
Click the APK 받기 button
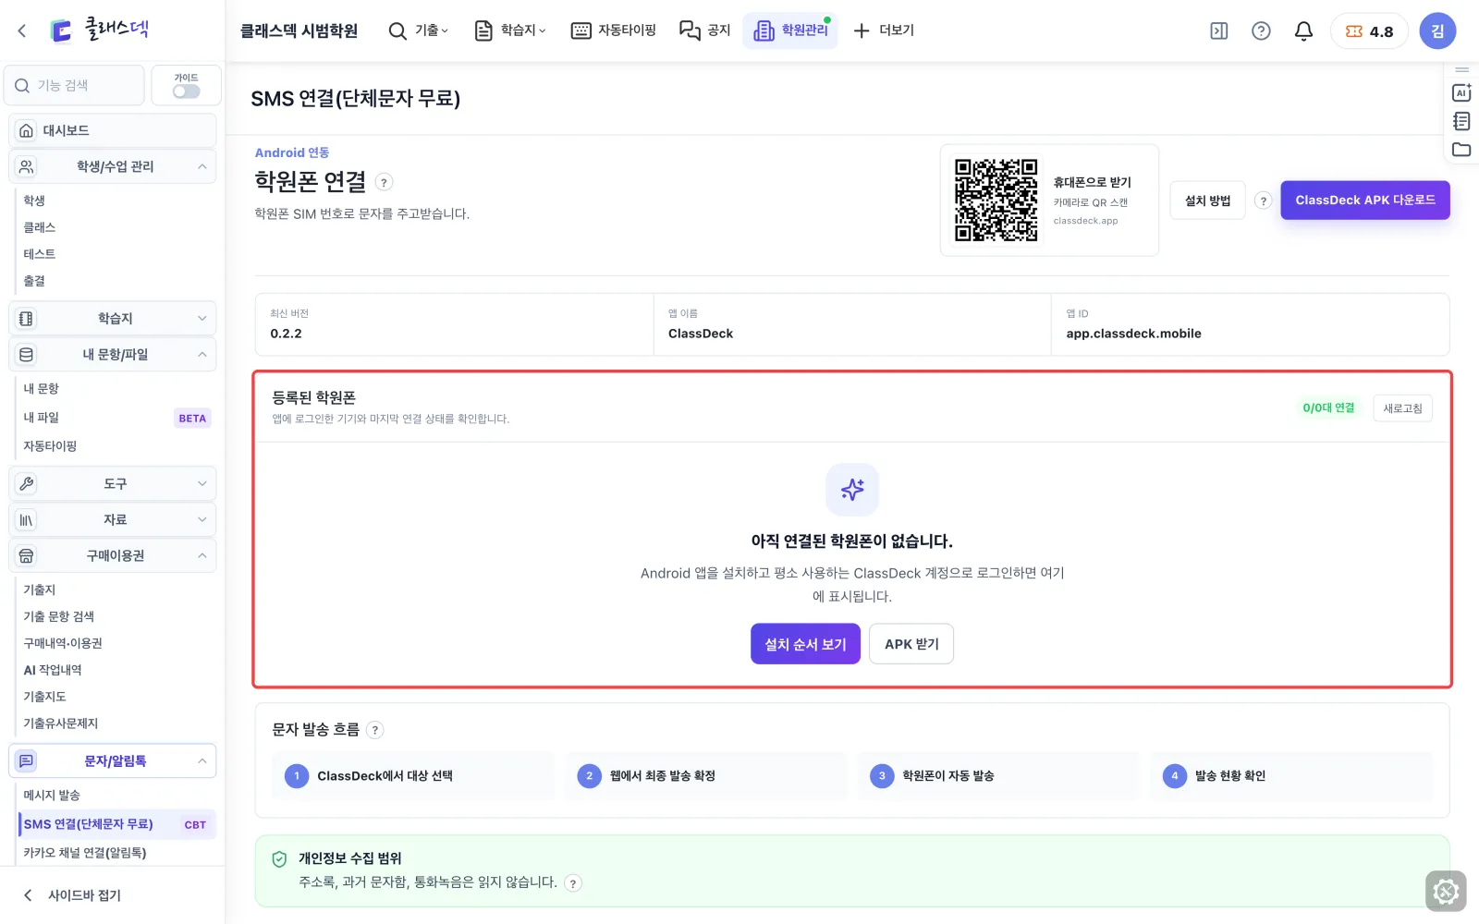911,644
